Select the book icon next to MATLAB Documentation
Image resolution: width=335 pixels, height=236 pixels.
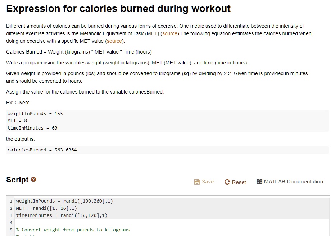pyautogui.click(x=259, y=181)
